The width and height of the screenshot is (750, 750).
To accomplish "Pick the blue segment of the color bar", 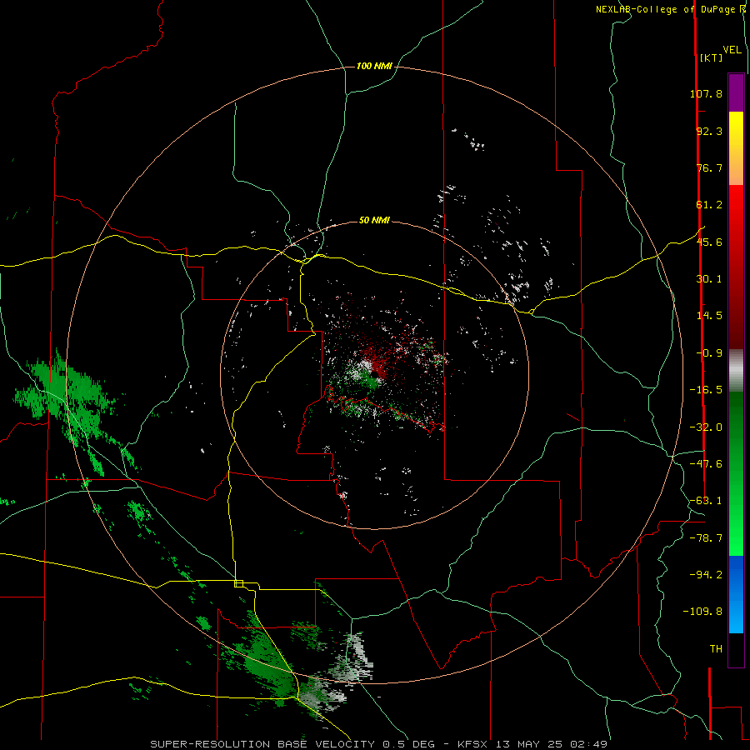I will click(x=736, y=594).
